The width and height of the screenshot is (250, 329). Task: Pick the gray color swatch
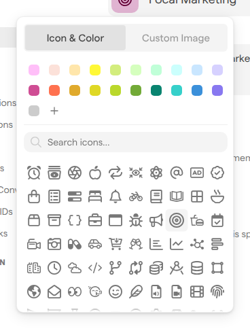tap(34, 111)
